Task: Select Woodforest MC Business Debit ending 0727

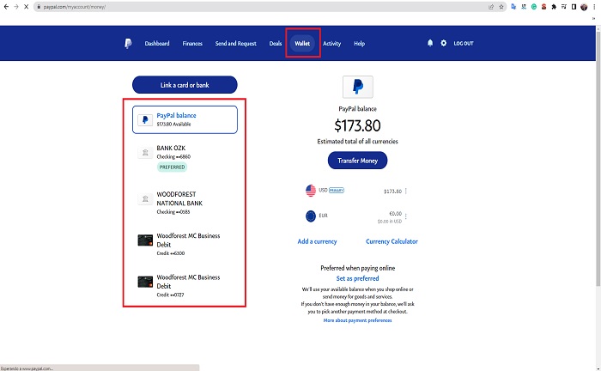Action: pyautogui.click(x=185, y=285)
